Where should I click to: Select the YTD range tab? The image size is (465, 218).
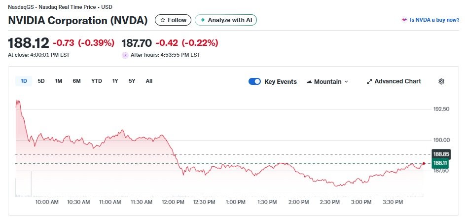click(x=97, y=81)
